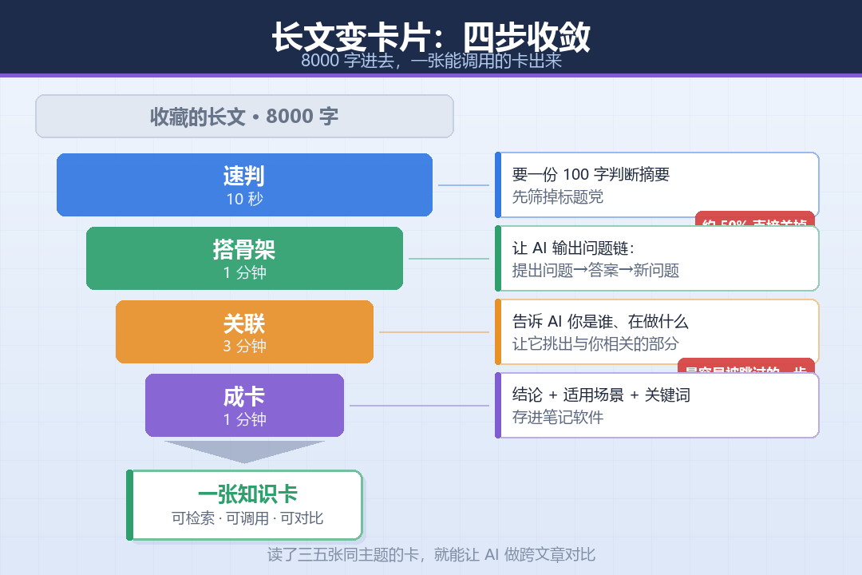Click the blue 速判 10 秒 step block
Image resolution: width=862 pixels, height=575 pixels.
pos(245,185)
